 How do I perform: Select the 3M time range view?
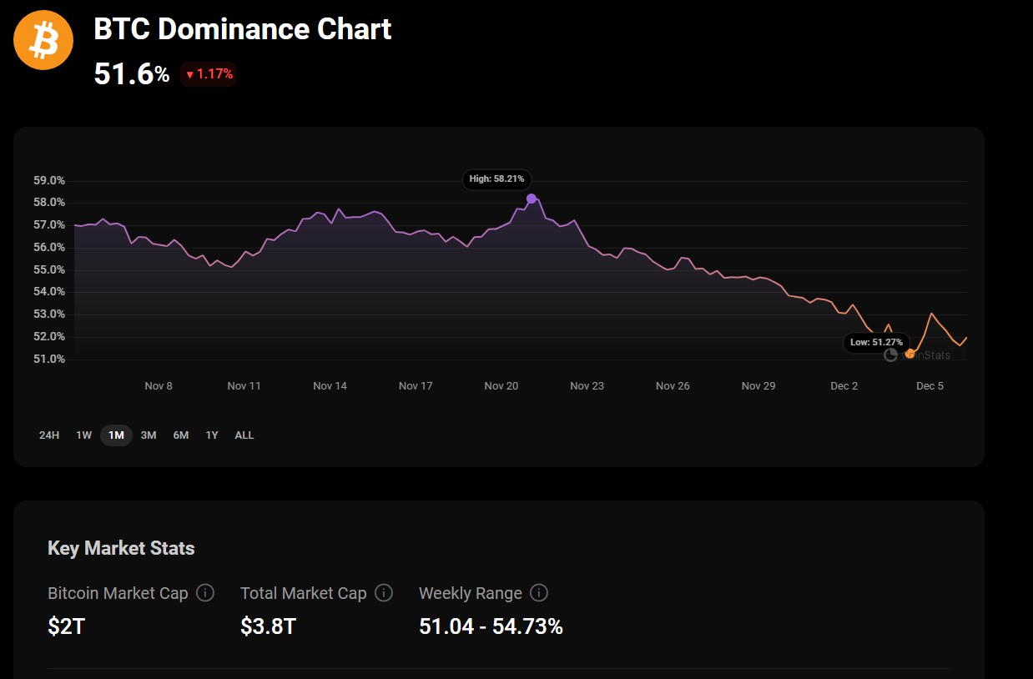pos(149,435)
